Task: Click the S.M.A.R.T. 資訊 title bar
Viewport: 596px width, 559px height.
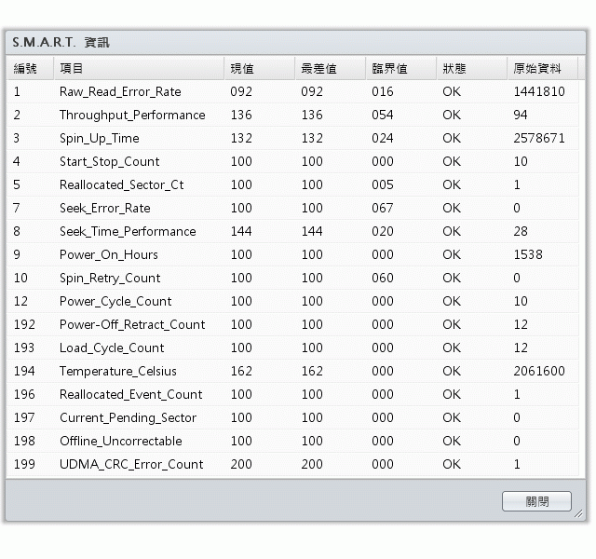Action: click(x=295, y=42)
